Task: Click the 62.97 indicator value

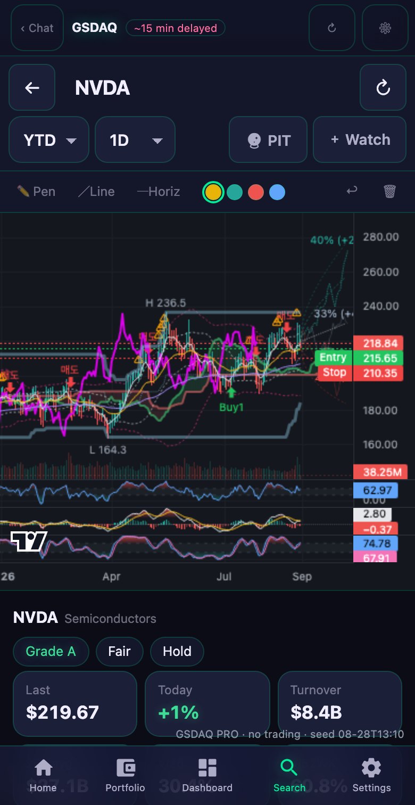Action: [376, 490]
